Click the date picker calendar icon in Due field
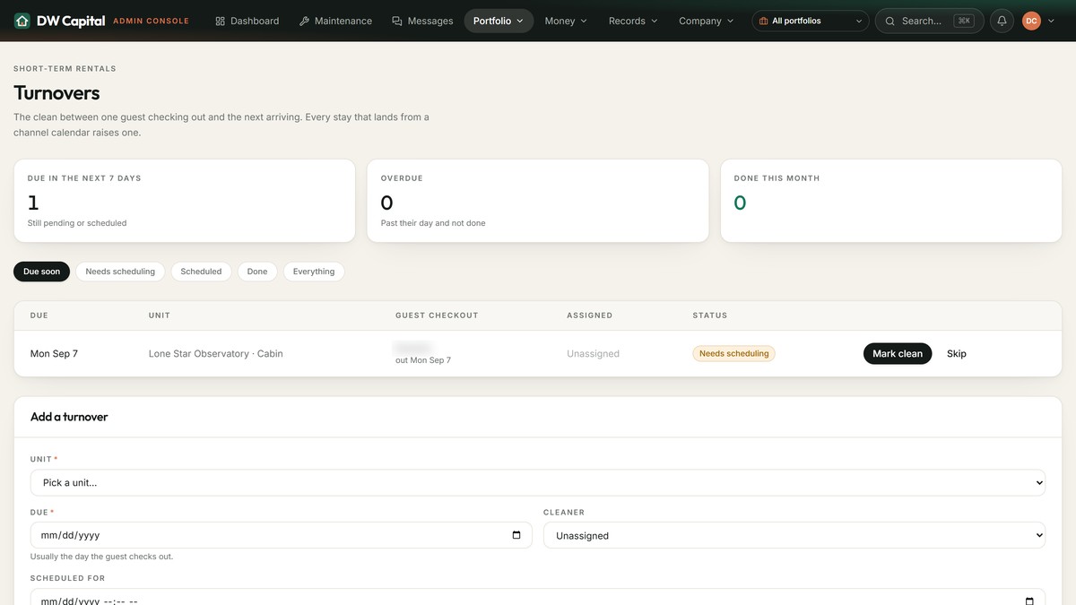Viewport: 1076px width, 605px height. pos(516,535)
